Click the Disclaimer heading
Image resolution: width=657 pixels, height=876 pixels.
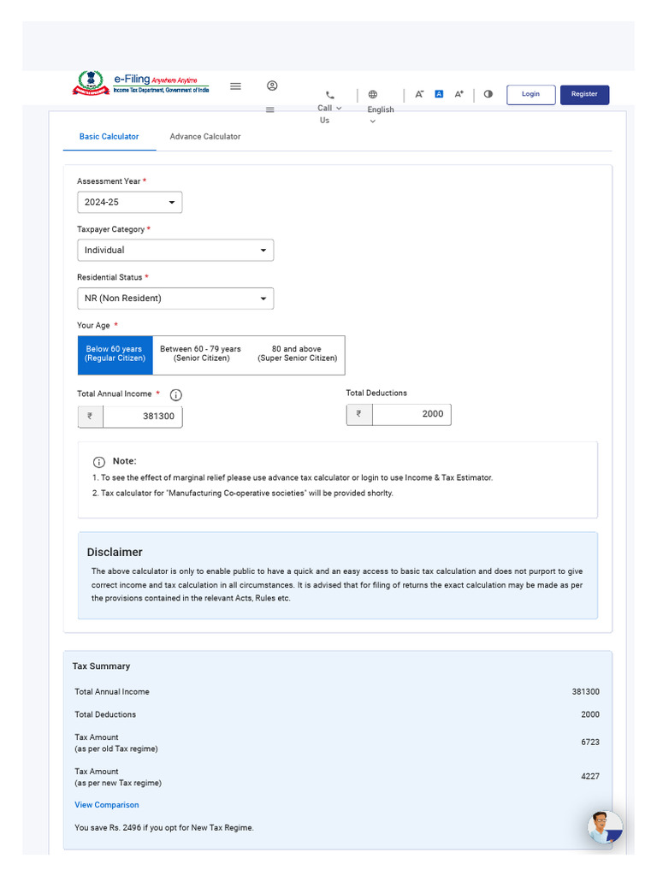tap(115, 553)
